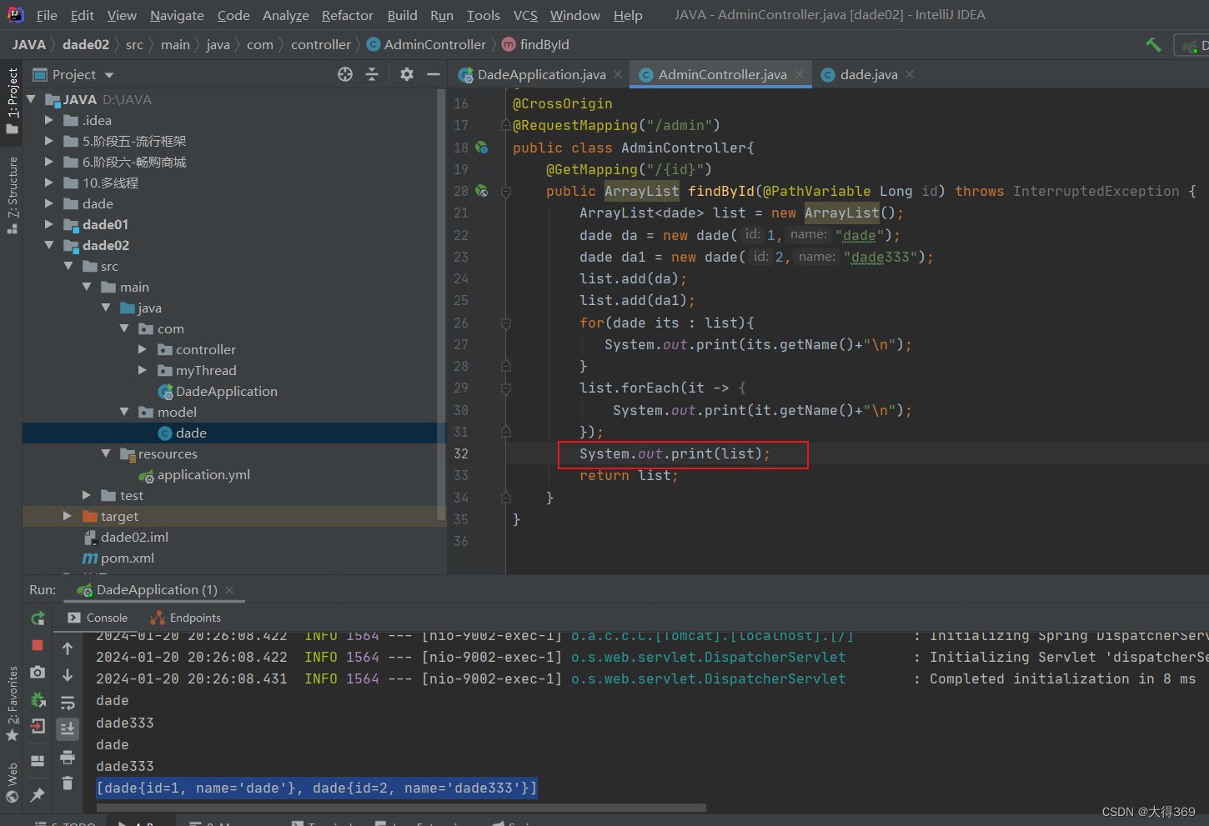
Task: Expand the dade01 module
Action: [49, 224]
